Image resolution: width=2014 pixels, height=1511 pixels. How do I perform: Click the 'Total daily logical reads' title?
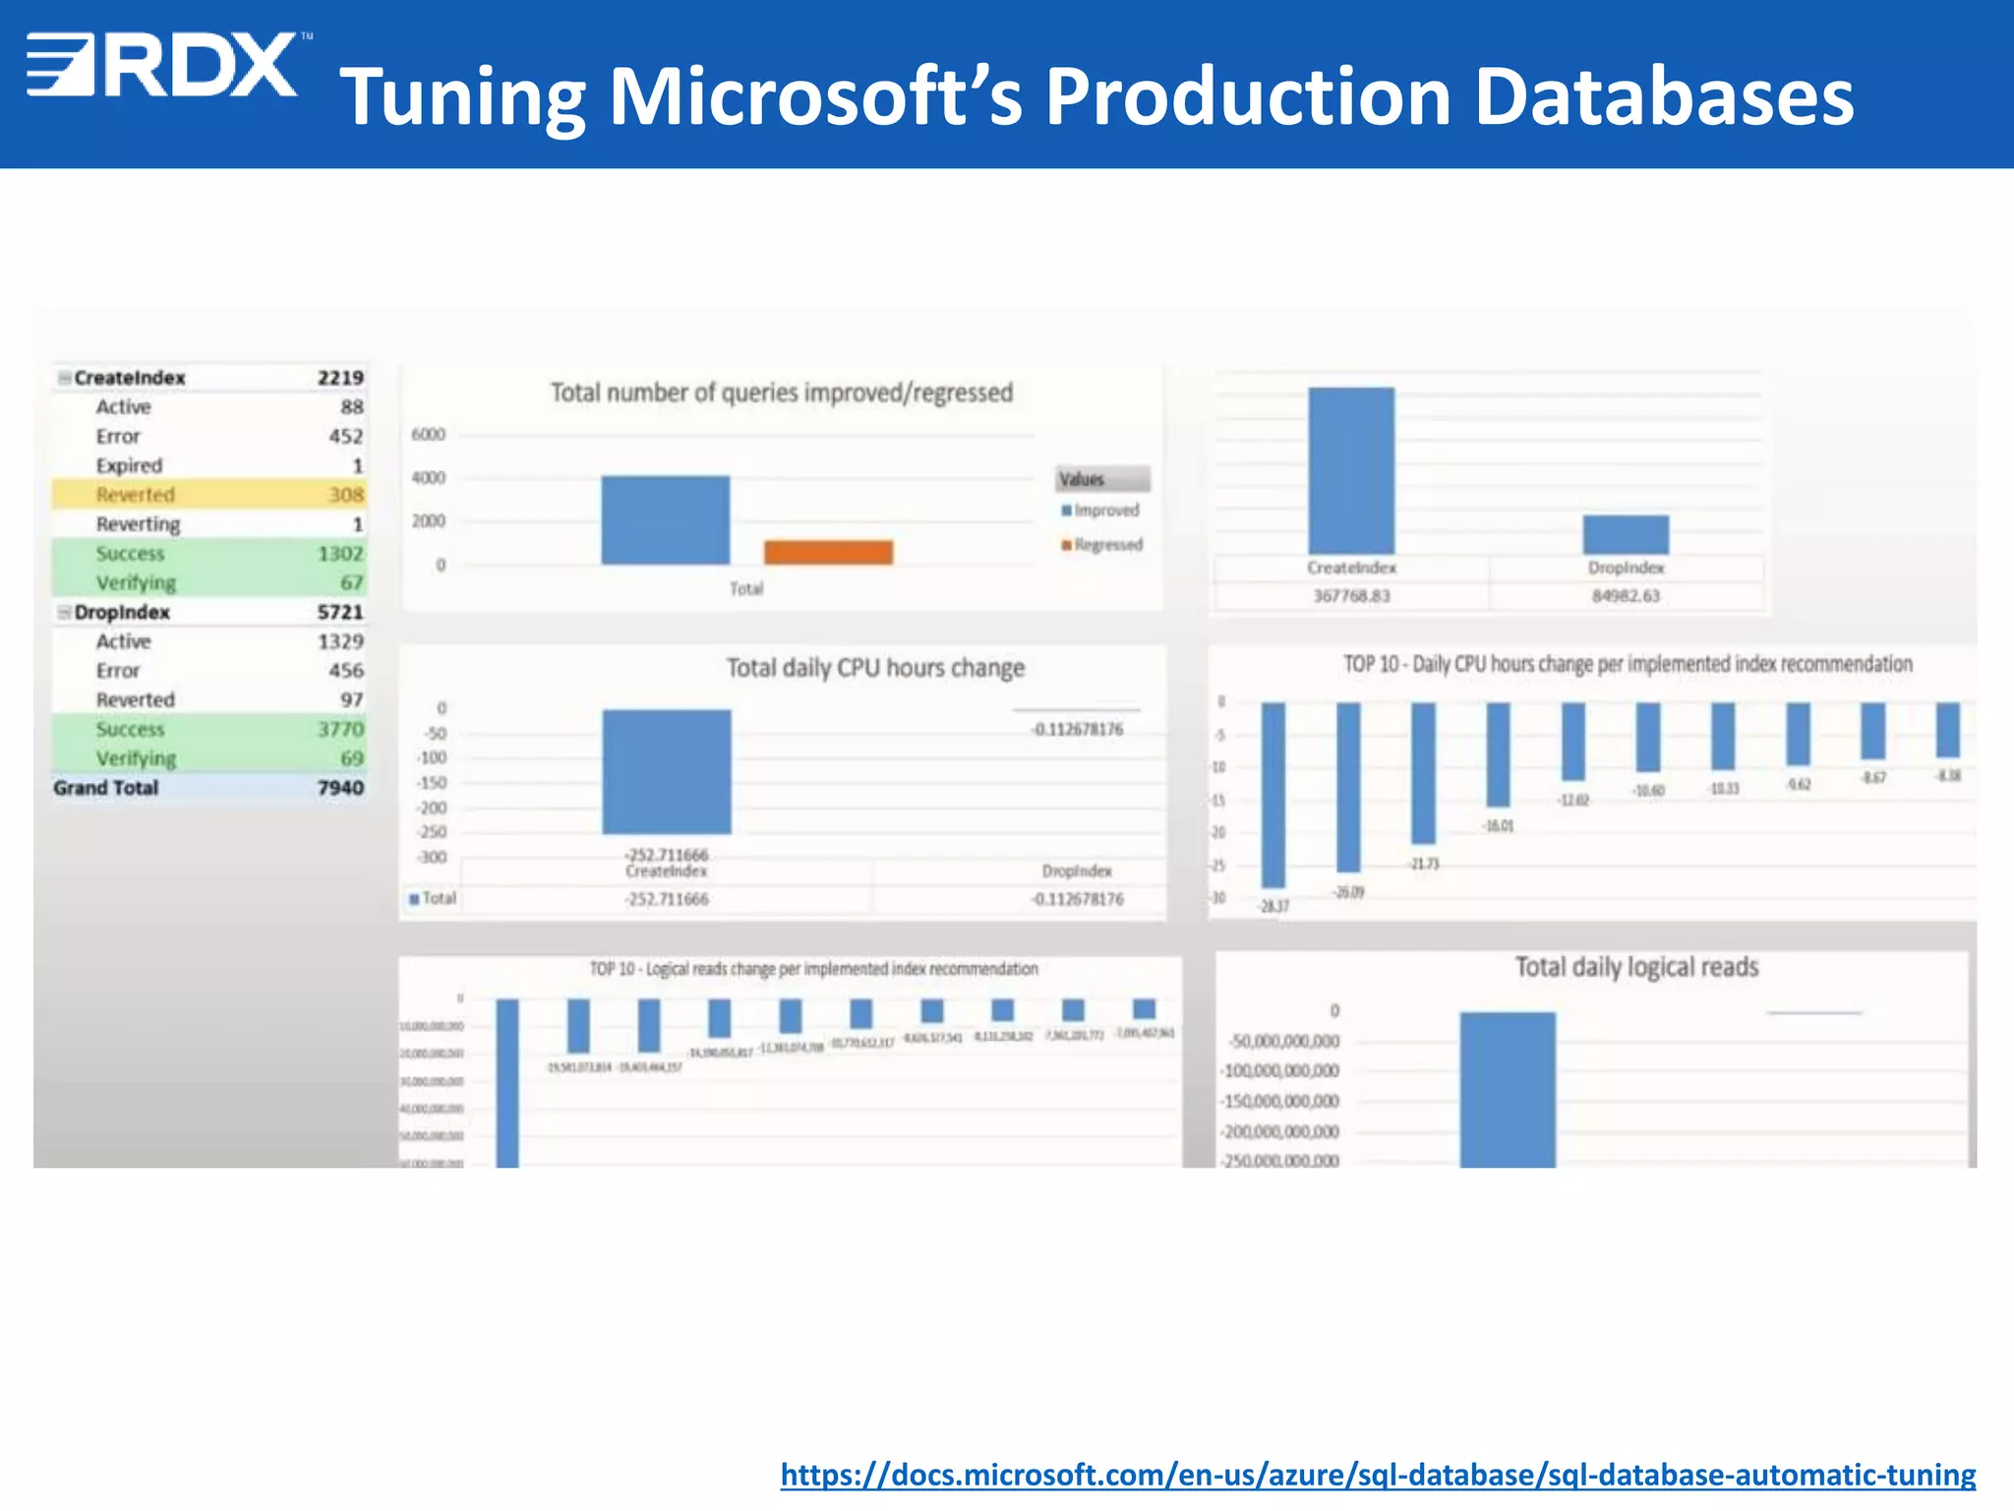coord(1636,967)
